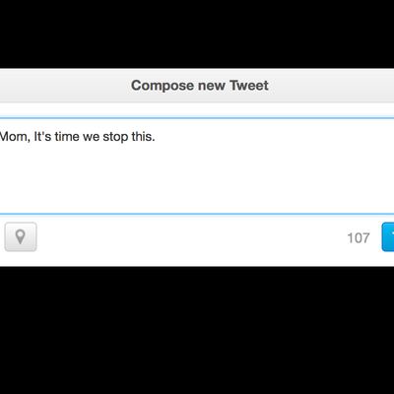Click the word "Tweet" in the header
The width and height of the screenshot is (394, 394).
coord(249,86)
